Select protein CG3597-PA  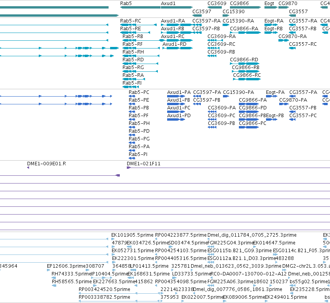(207, 92)
